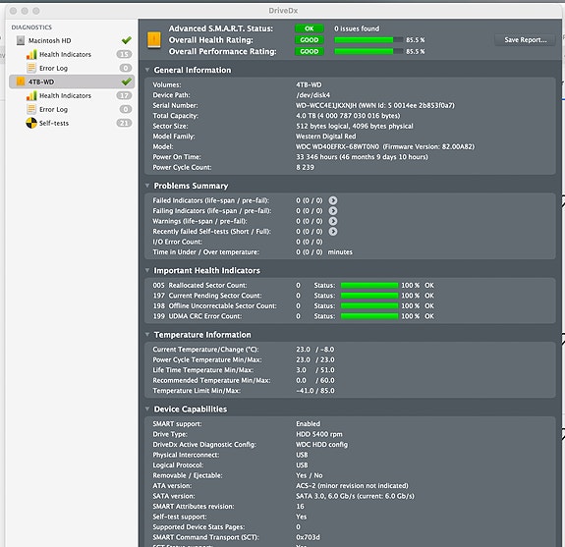Open Self-tests for 4TB-WD
Image resolution: width=565 pixels, height=547 pixels.
pos(54,123)
